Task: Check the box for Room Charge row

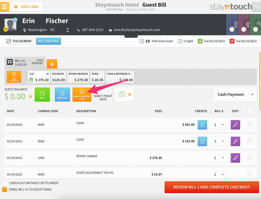Action: click(250, 158)
